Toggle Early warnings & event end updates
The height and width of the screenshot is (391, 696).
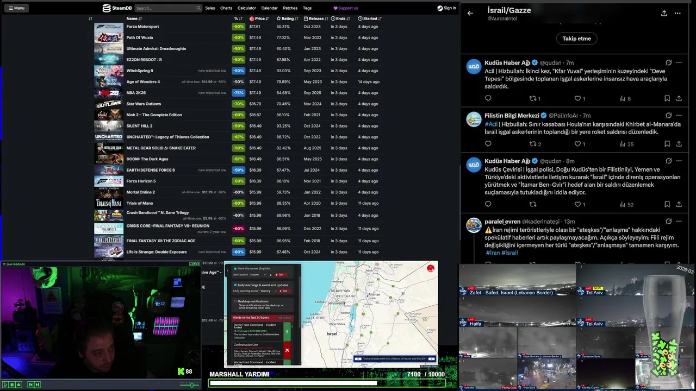[235, 285]
